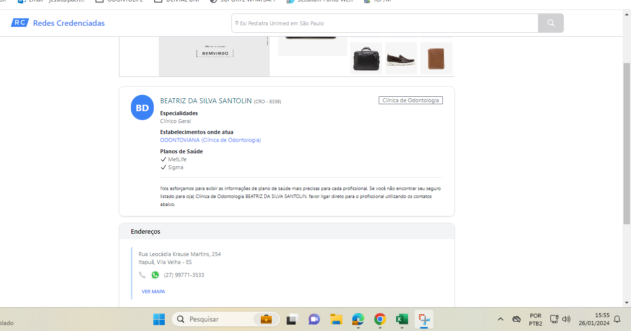Open Microsoft Edge from the taskbar

(358, 319)
